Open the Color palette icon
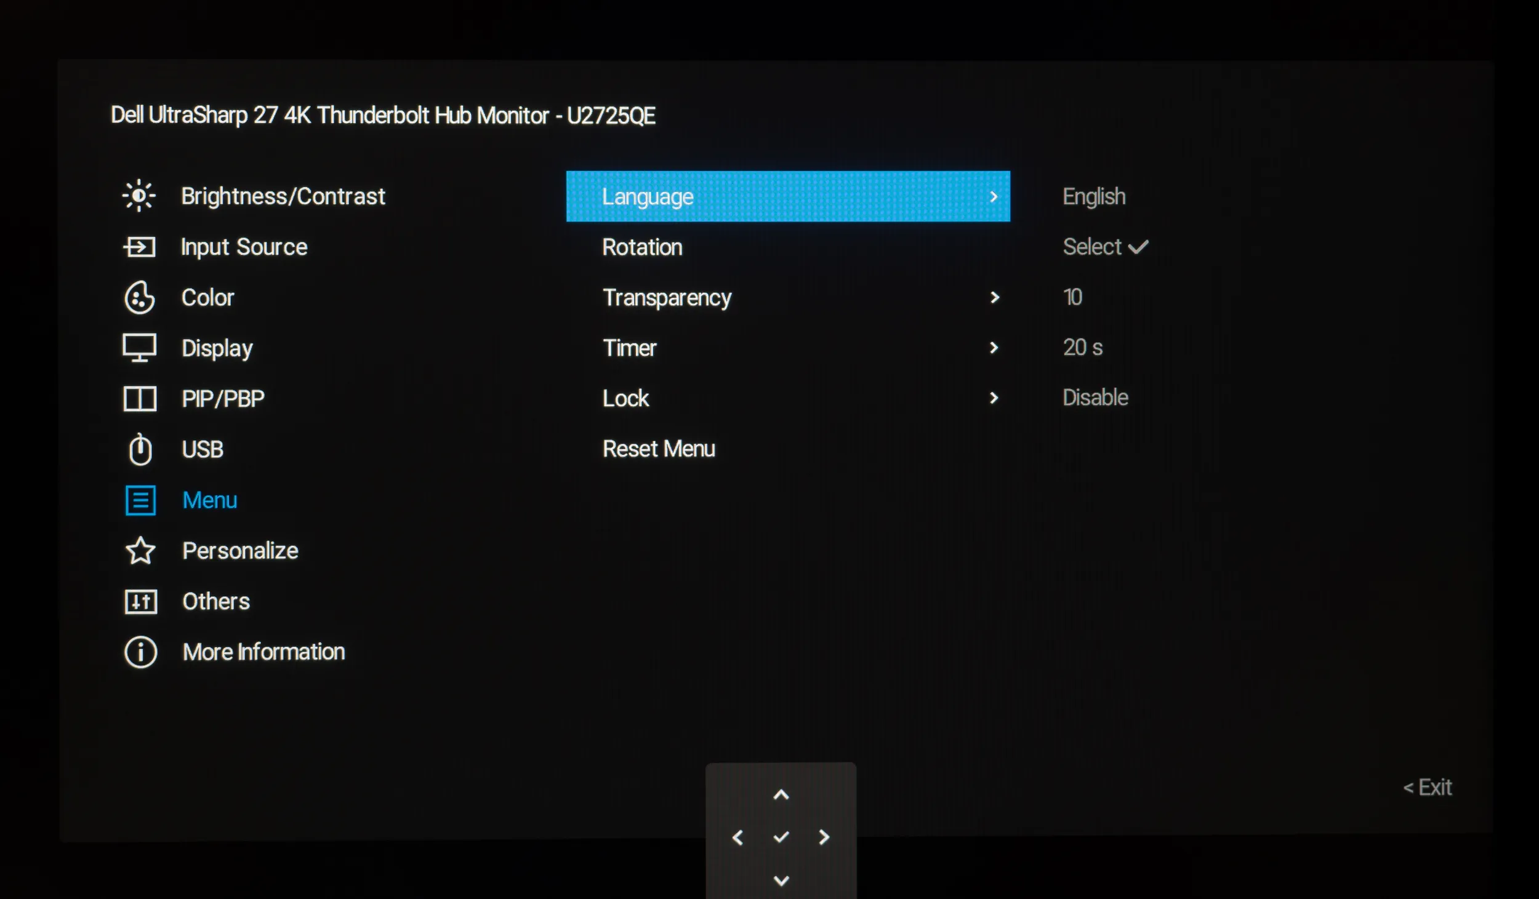1539x899 pixels. (x=140, y=298)
